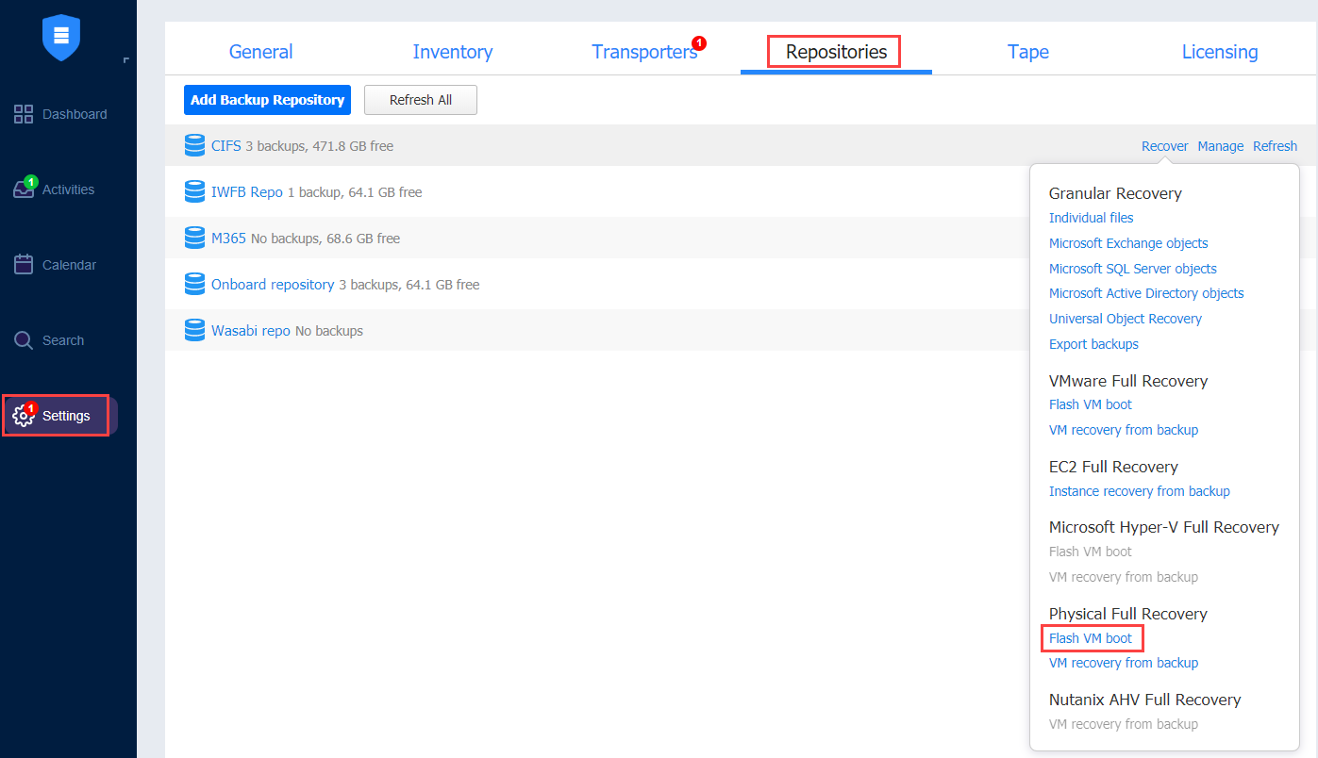Image resolution: width=1318 pixels, height=758 pixels.
Task: Click the EC2 Full Recovery heading
Action: coord(1113,467)
